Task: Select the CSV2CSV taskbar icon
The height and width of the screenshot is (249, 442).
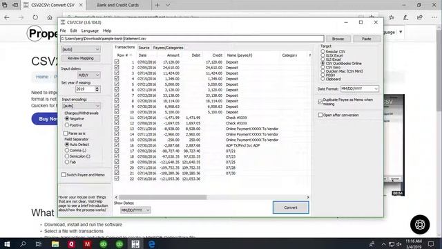Action: pos(135,244)
